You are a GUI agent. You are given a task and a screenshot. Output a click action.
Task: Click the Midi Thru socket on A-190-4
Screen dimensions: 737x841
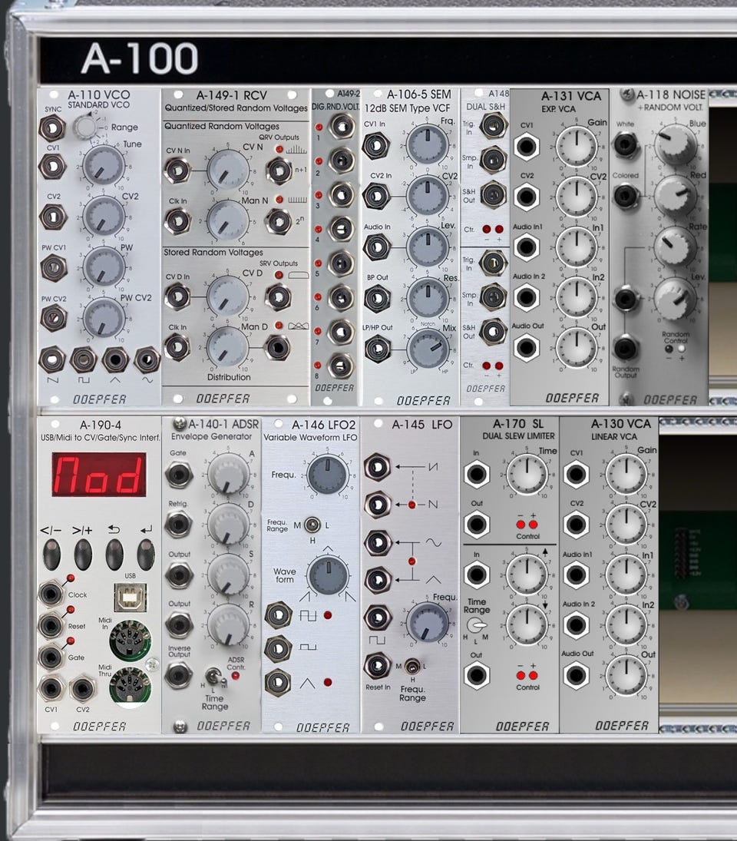(x=131, y=687)
